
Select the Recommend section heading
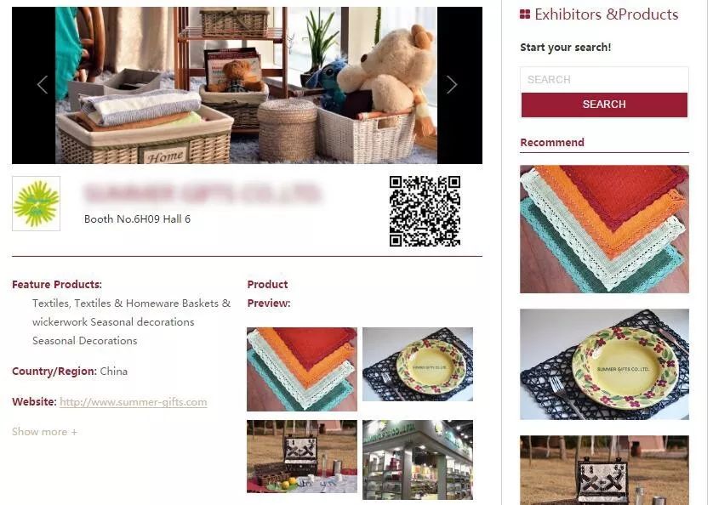552,142
